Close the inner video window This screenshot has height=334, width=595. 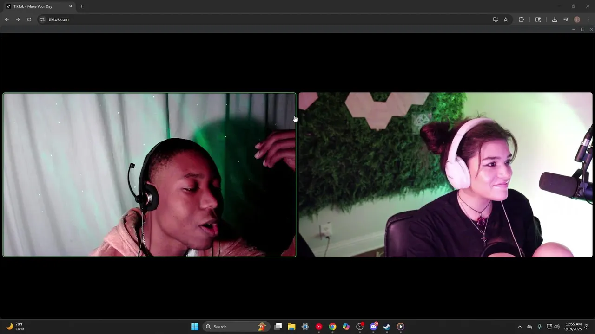click(591, 29)
